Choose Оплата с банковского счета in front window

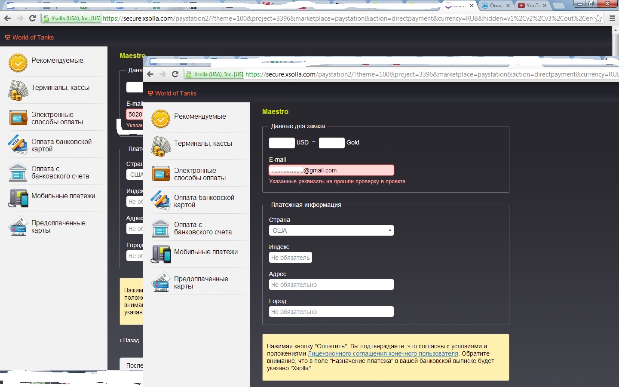(202, 228)
